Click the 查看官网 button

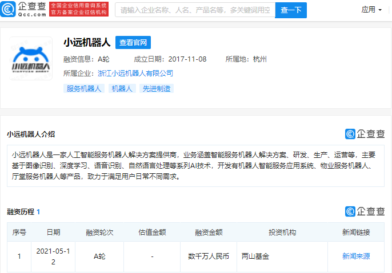point(133,42)
